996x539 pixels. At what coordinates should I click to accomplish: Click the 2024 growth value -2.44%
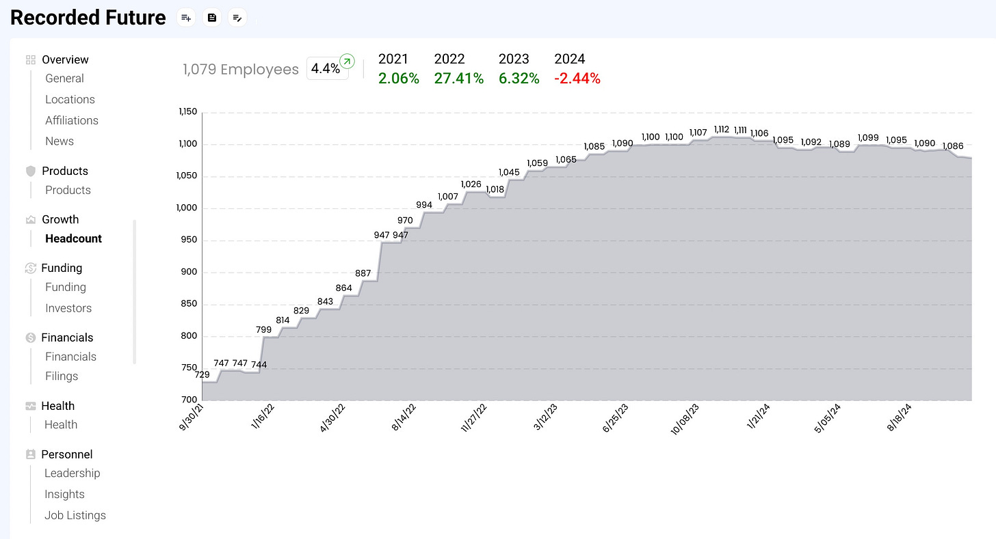[x=577, y=79]
